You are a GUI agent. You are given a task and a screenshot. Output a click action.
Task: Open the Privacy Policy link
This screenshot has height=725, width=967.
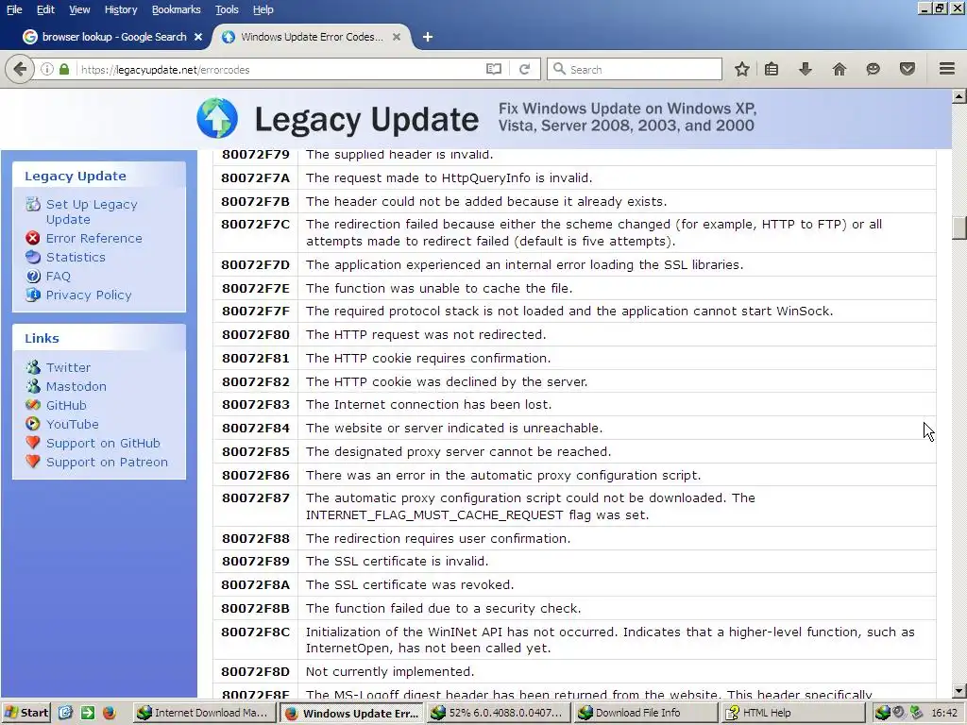click(89, 295)
